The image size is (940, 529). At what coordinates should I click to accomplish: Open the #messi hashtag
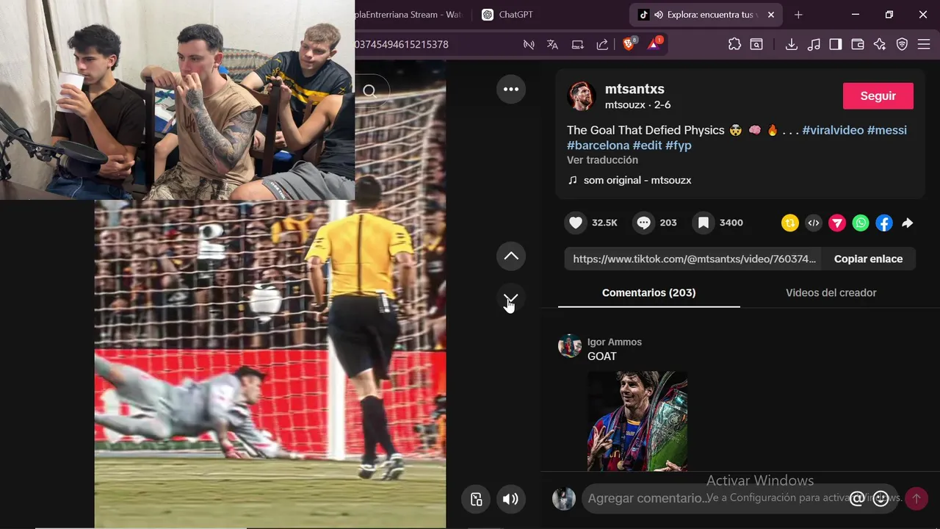(887, 130)
